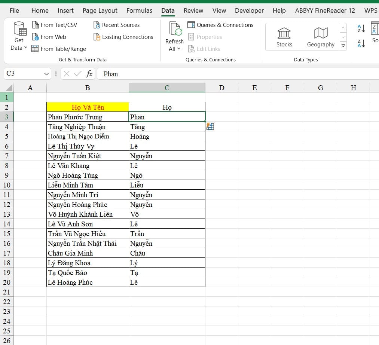Screen dimensions: 379x345
Task: Select the Geography data type
Action: [320, 37]
